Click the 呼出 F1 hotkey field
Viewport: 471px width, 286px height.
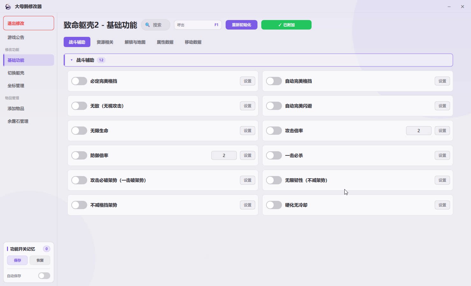click(198, 25)
